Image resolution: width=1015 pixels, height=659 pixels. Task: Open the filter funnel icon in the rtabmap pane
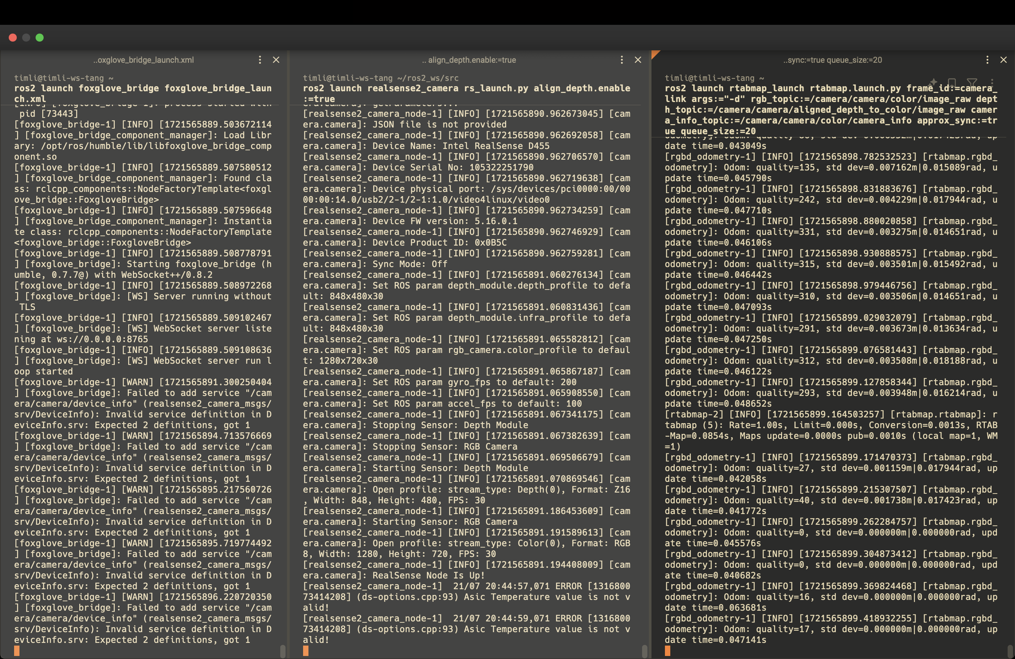coord(972,82)
